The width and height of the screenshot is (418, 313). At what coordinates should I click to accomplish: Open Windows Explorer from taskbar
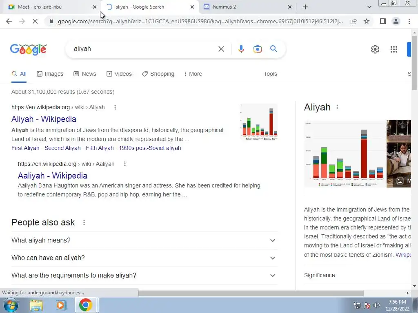pyautogui.click(x=36, y=305)
